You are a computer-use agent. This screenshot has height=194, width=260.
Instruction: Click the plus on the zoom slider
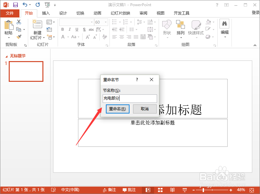tap(231, 190)
